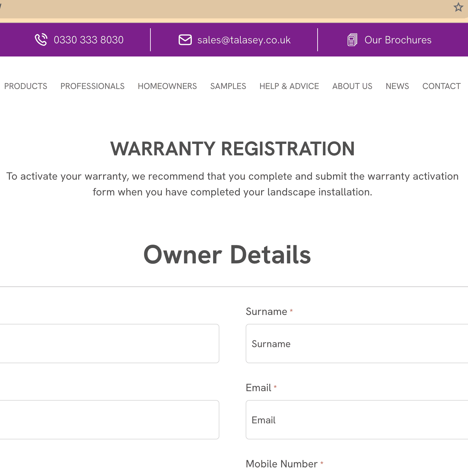The height and width of the screenshot is (468, 468).
Task: Call the 0330 333 8030 number link
Action: 88,40
